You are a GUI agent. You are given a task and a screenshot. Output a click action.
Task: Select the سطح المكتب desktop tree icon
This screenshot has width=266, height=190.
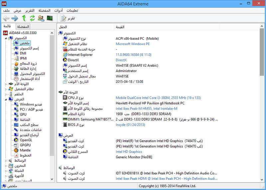(x=16, y=125)
